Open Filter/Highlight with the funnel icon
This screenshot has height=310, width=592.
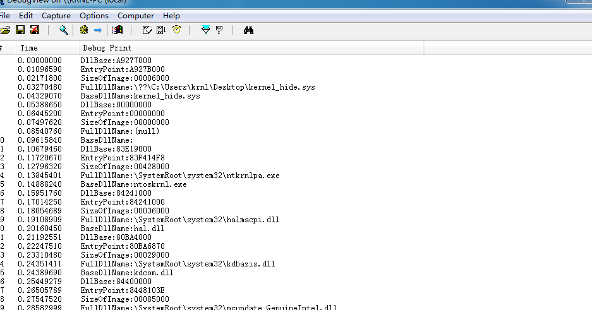tap(205, 30)
